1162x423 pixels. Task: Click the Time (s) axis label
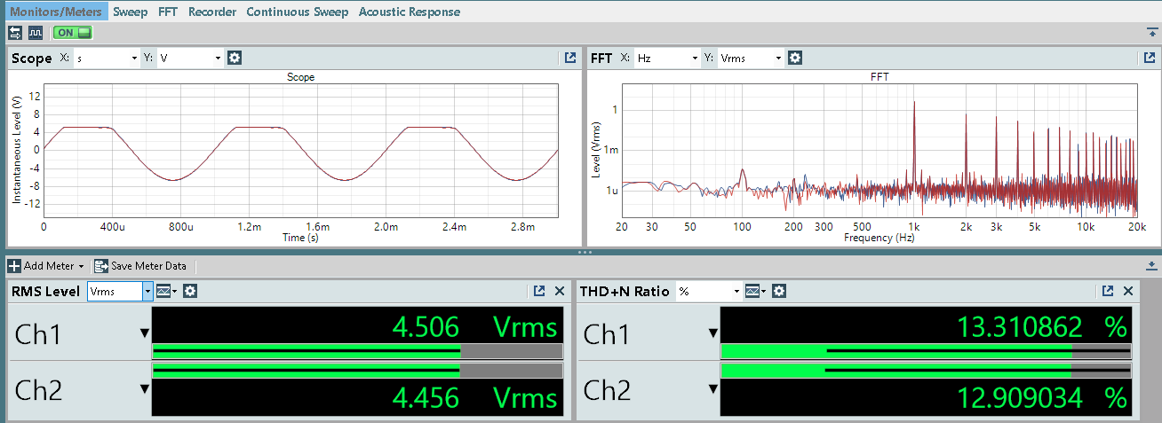(300, 238)
